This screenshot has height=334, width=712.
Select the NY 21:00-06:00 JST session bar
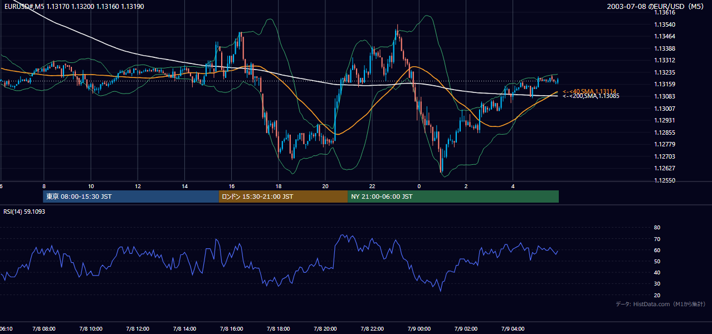pos(453,197)
